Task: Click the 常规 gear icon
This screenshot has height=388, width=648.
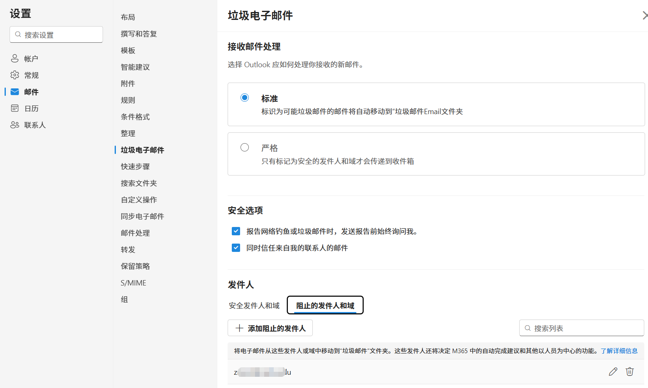Action: click(x=15, y=75)
